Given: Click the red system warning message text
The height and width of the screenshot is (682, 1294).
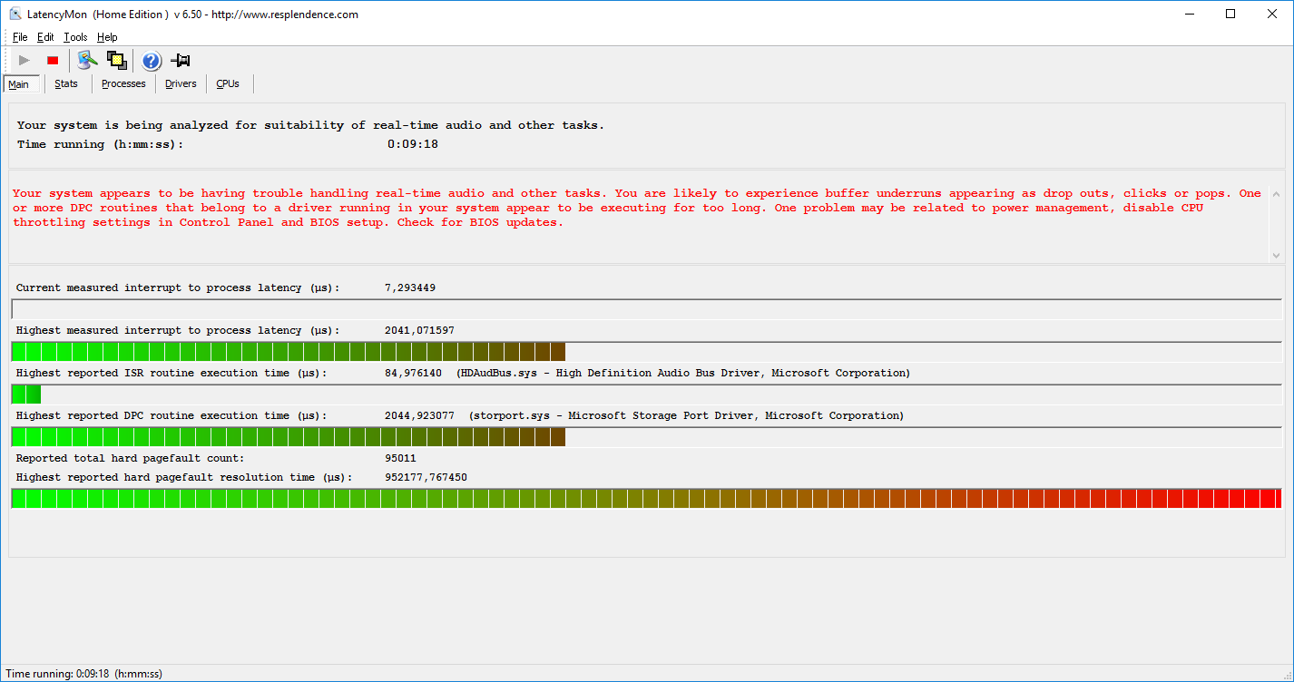Looking at the screenshot, I should pyautogui.click(x=637, y=208).
